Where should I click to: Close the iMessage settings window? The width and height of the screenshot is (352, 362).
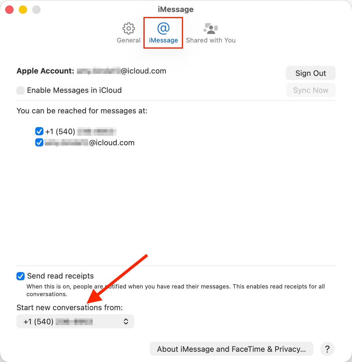point(10,10)
